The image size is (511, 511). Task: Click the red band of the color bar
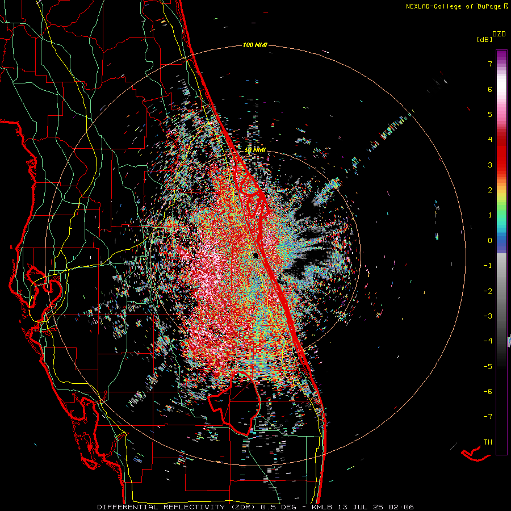[501, 153]
